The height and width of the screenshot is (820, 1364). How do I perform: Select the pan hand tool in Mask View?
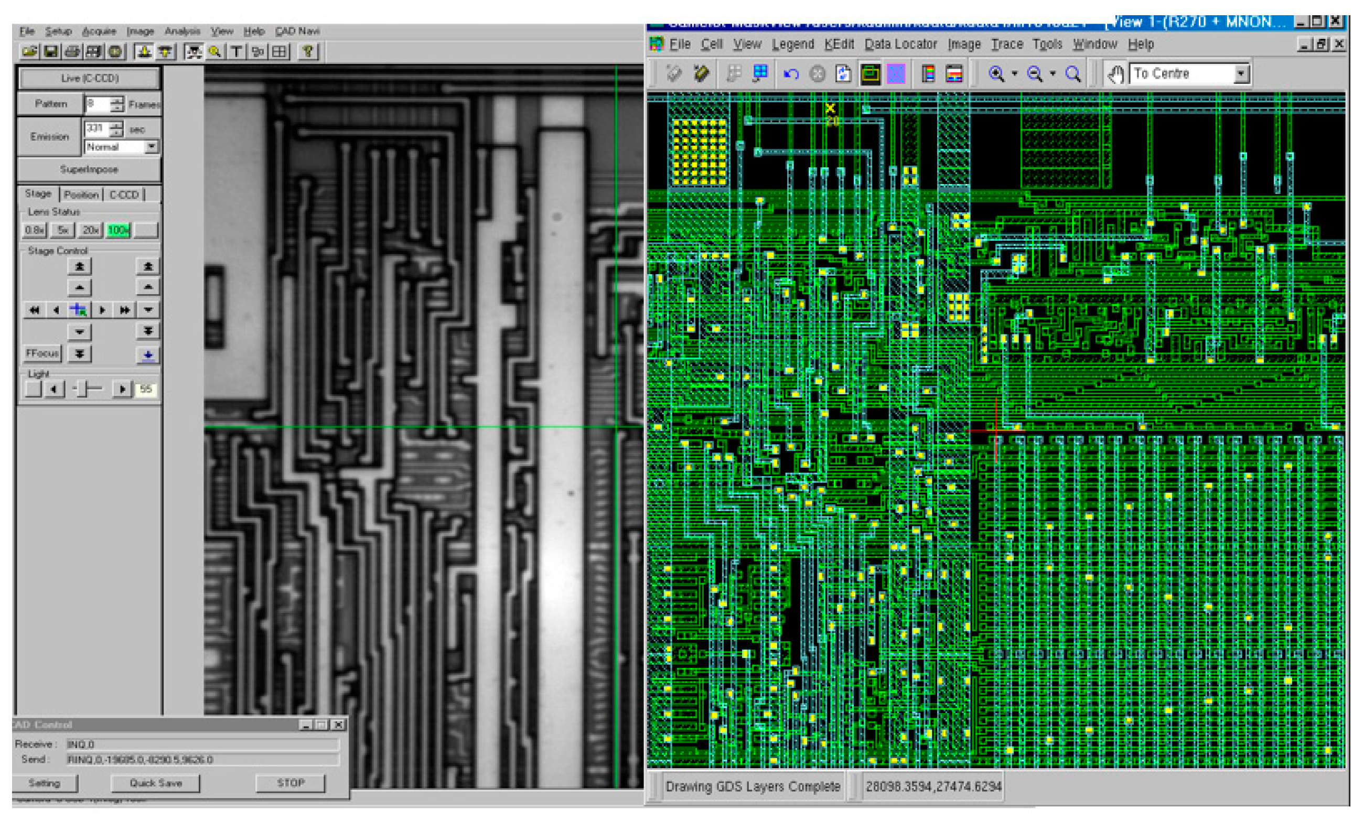(1115, 73)
